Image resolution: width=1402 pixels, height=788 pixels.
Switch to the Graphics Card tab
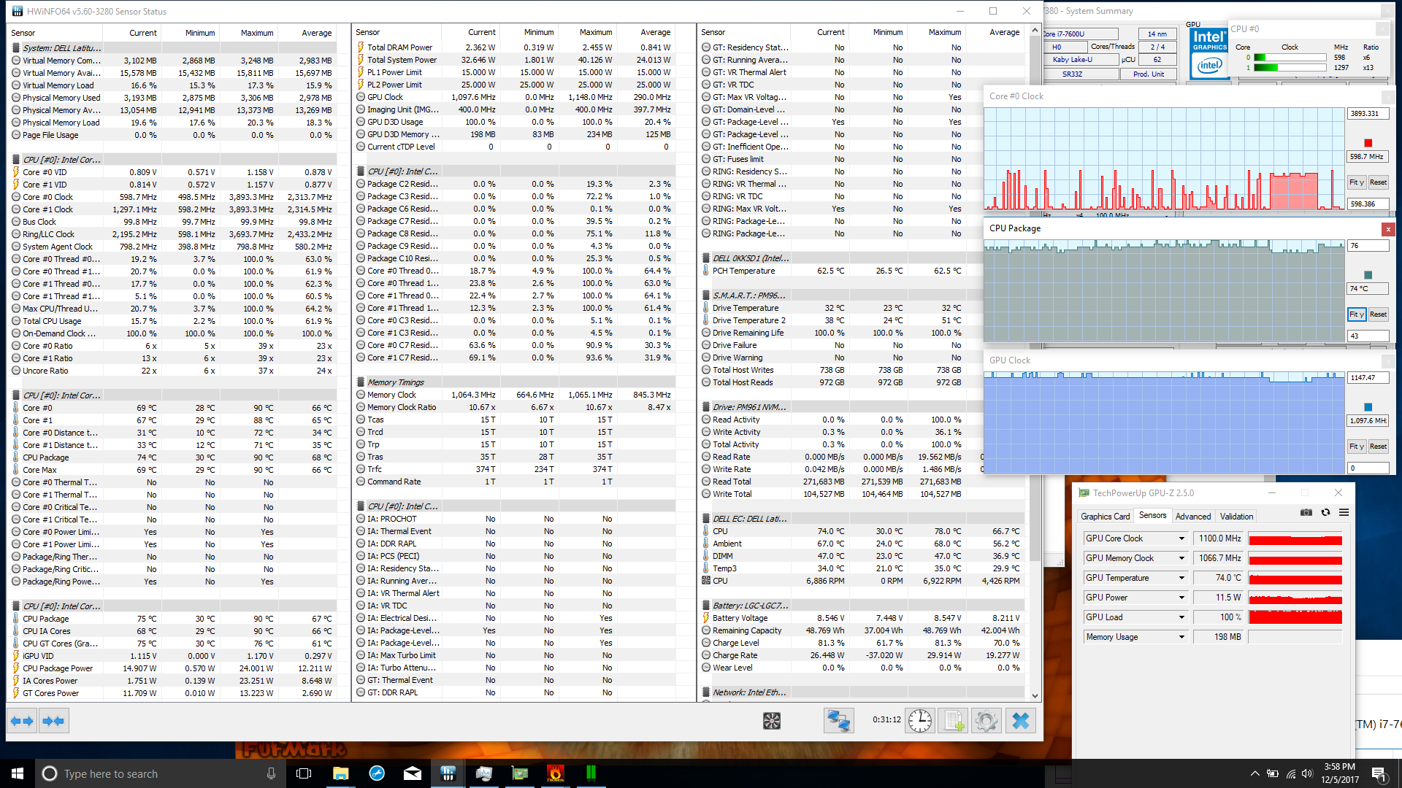1105,517
